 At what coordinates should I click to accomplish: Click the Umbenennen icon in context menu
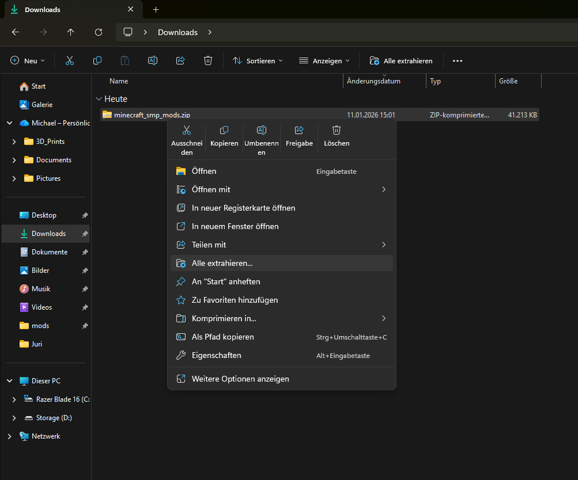pos(261,131)
